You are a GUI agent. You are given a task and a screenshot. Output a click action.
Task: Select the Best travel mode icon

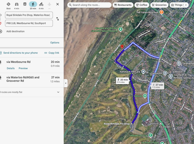click(x=8, y=4)
